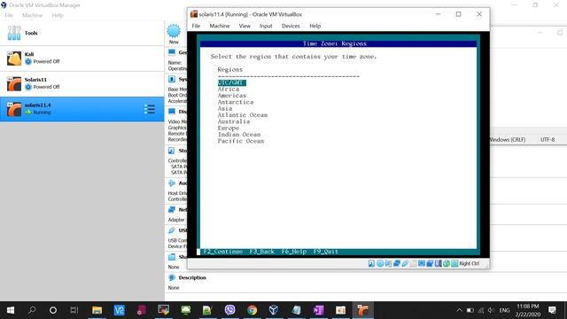Screen dimensions: 567x319
Task: Open Task View from the taskbar
Action: pyautogui.click(x=74, y=310)
